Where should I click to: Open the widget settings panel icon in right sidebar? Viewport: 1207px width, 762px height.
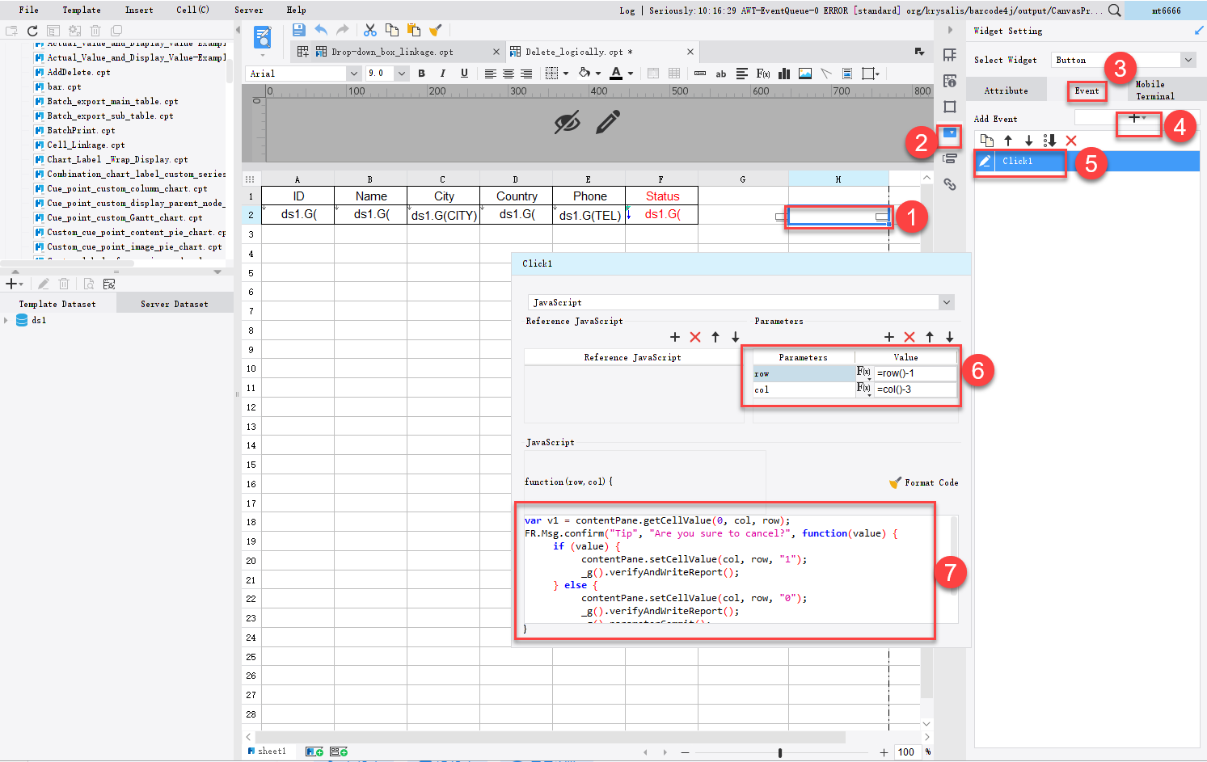pos(950,135)
